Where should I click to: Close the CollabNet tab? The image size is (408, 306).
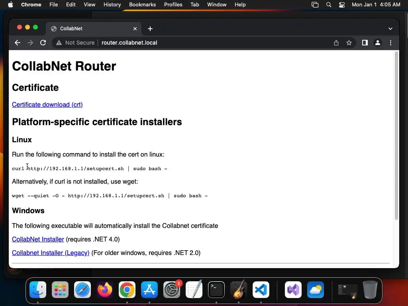[135, 29]
